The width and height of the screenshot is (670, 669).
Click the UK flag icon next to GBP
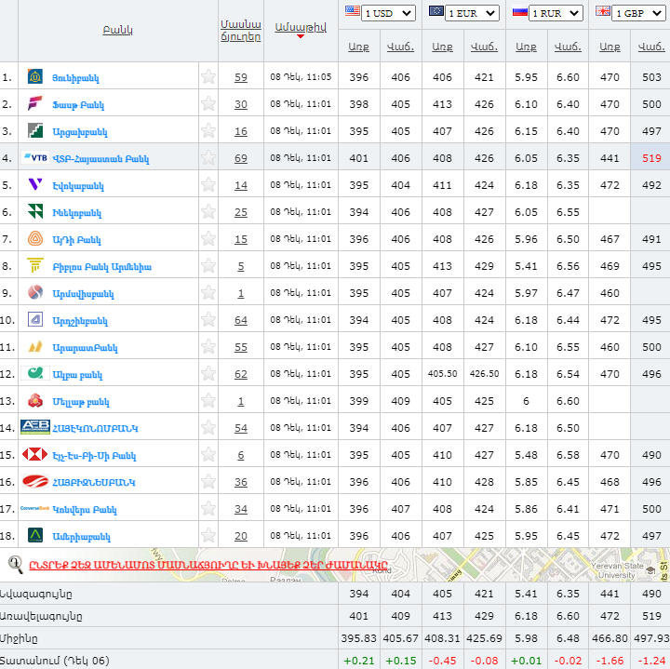[603, 10]
